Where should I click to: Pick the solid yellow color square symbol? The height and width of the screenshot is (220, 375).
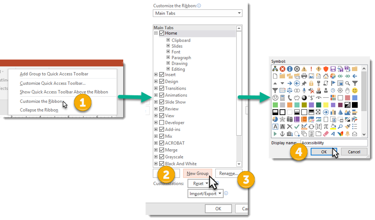point(326,105)
